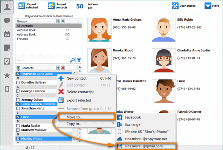
Task: Uncheck the Lucie checkbox
Action: coord(18,117)
